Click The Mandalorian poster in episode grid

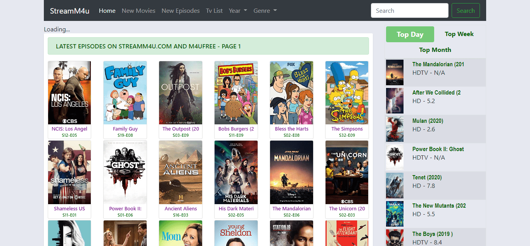(x=291, y=172)
